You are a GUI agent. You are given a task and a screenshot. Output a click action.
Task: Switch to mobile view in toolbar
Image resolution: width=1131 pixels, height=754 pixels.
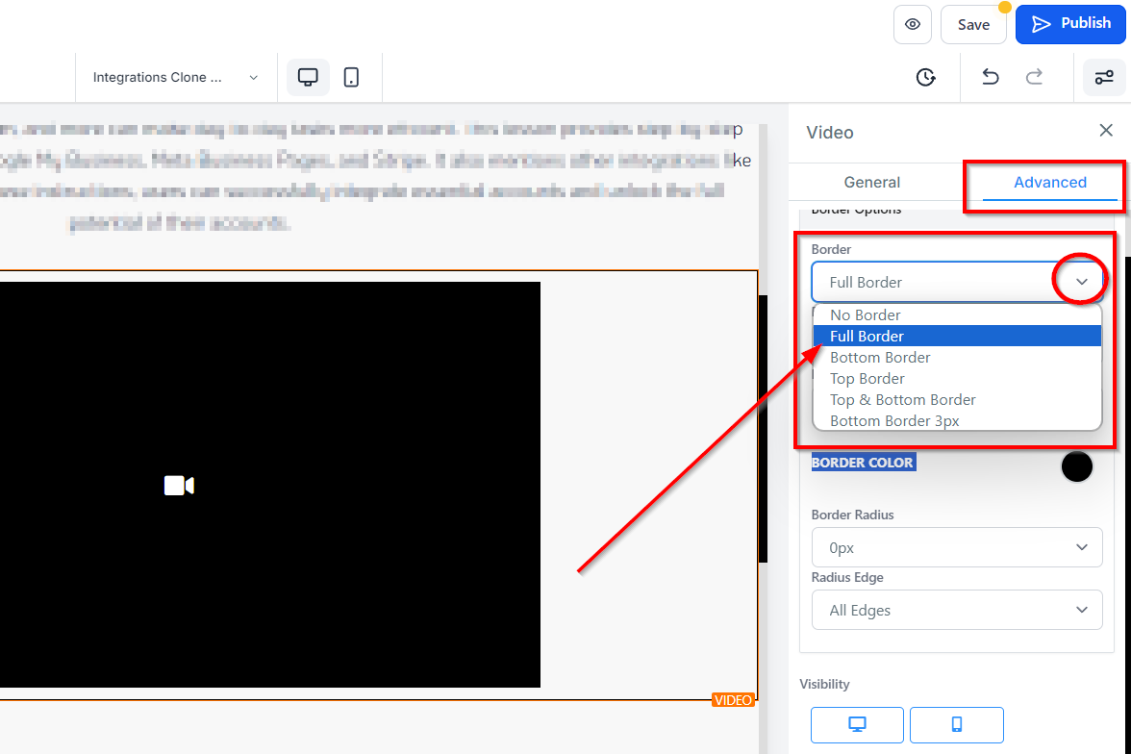point(351,78)
